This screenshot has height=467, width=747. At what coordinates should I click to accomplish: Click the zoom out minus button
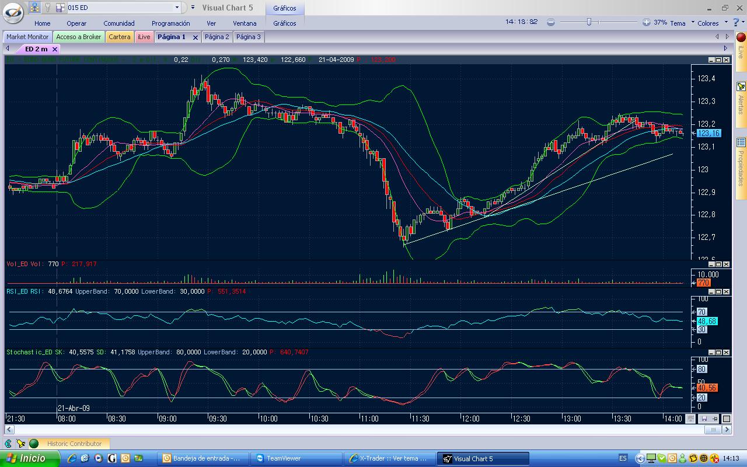tap(550, 22)
